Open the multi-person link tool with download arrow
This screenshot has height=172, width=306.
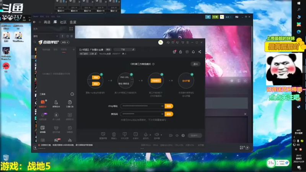pos(56,116)
